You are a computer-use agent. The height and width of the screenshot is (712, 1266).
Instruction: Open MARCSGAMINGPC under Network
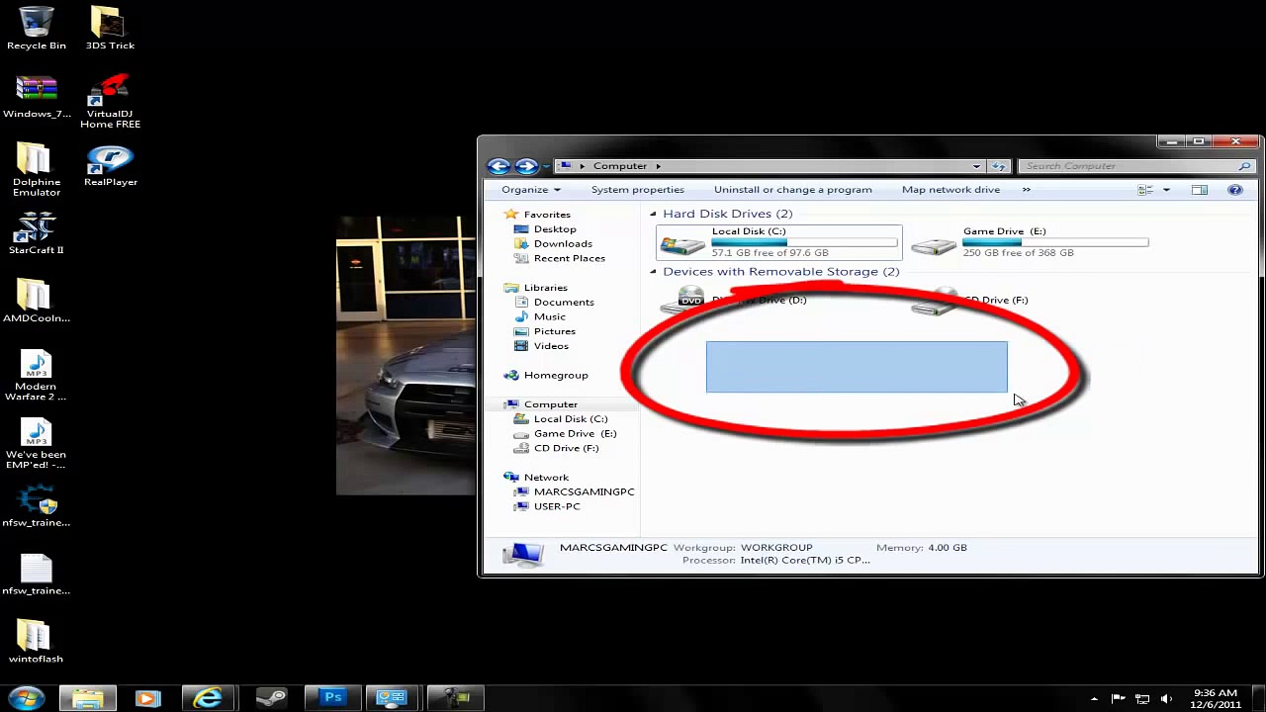pyautogui.click(x=584, y=492)
